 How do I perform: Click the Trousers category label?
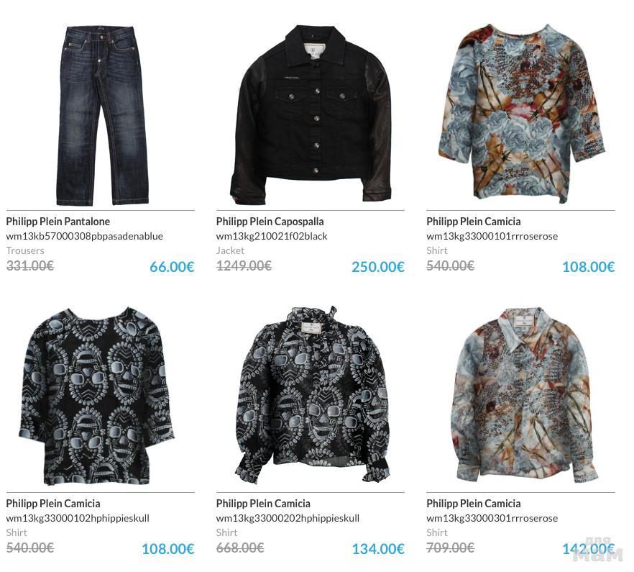click(25, 250)
